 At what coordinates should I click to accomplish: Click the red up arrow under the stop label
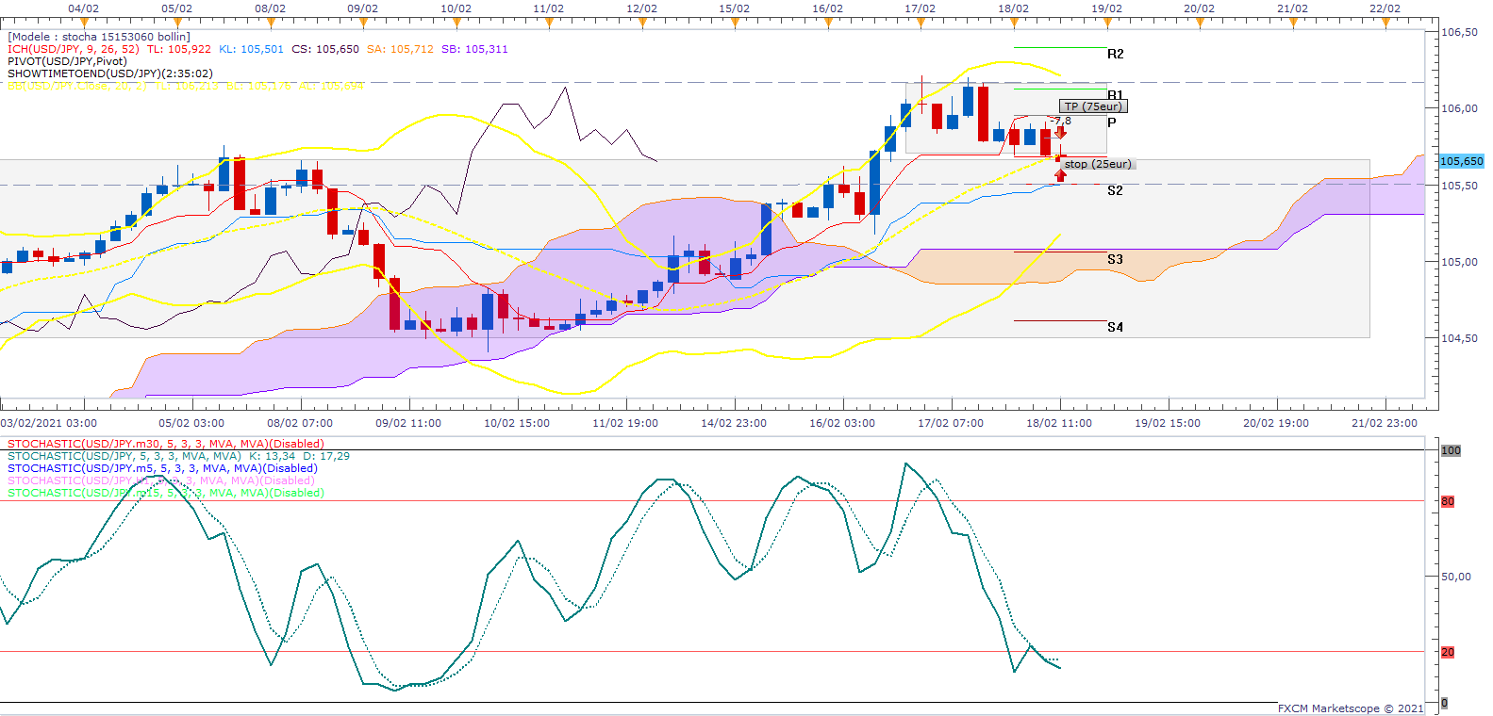1061,175
